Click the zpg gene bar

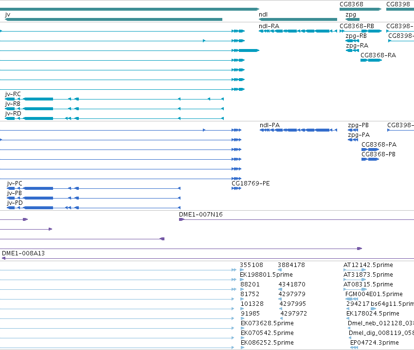point(353,19)
